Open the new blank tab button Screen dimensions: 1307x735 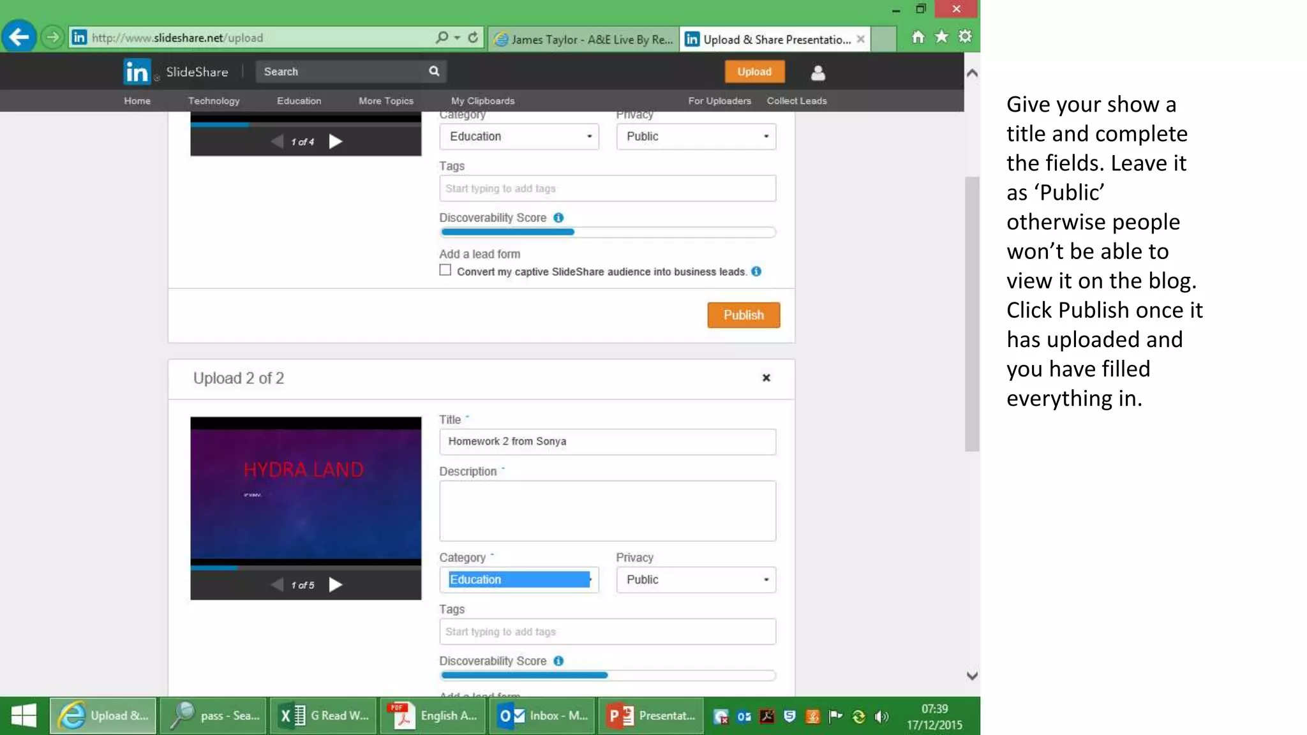tap(884, 39)
